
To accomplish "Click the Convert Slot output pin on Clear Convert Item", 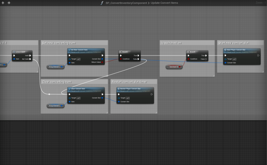I will pos(103,98).
